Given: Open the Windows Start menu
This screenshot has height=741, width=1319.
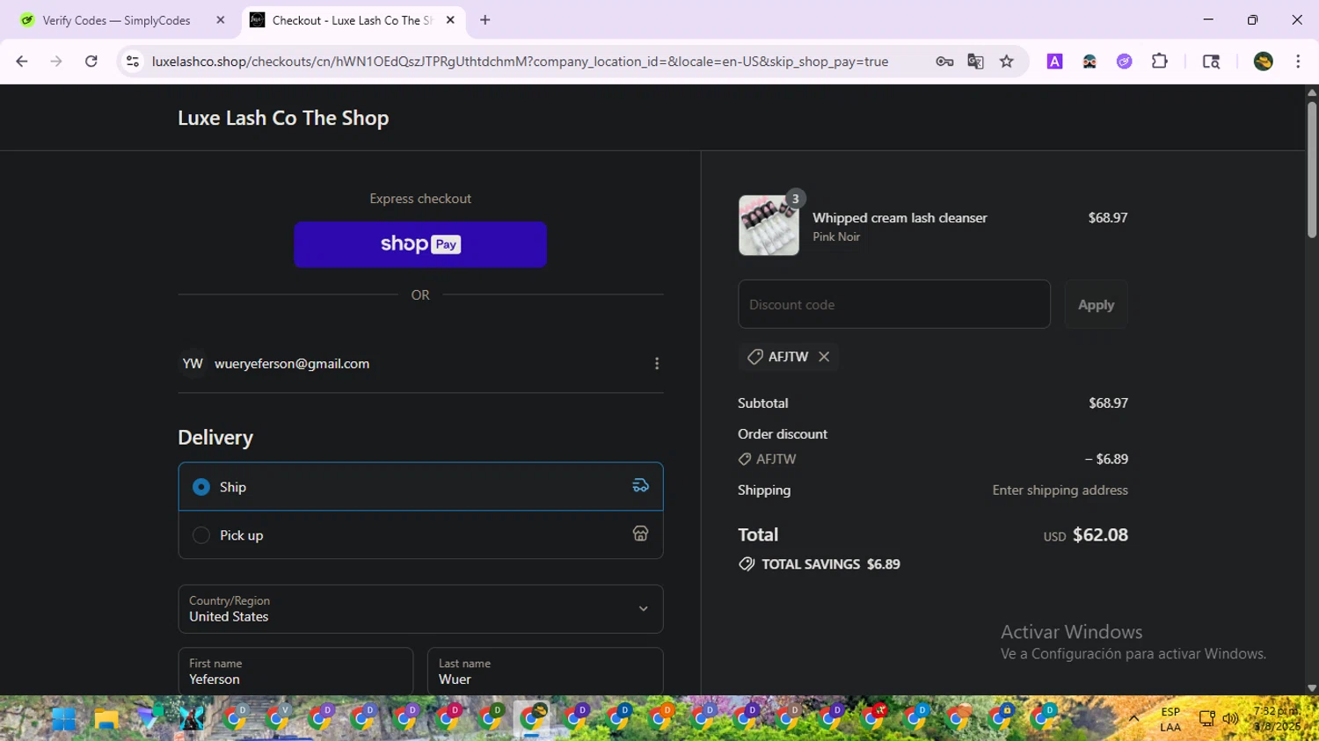Looking at the screenshot, I should [63, 719].
